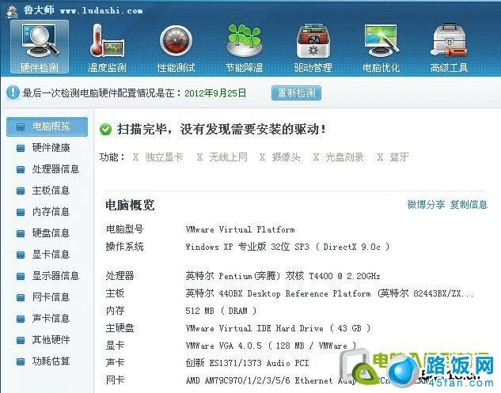Image resolution: width=501 pixels, height=393 pixels.
Task: Open the 硬件检测 hardware detection icon
Action: (x=40, y=47)
